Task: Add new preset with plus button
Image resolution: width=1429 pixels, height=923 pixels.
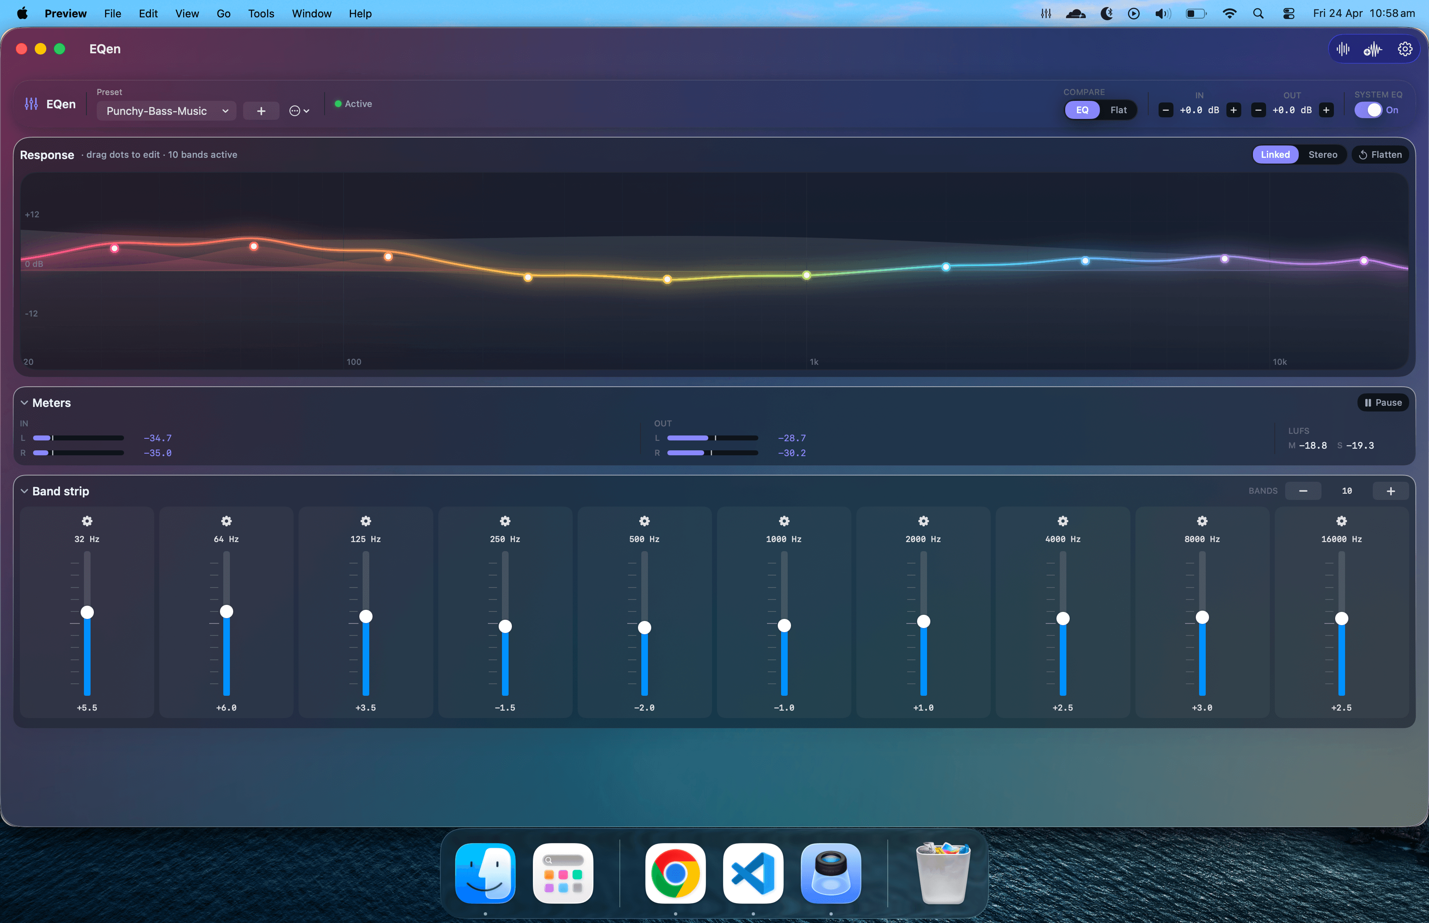Action: pyautogui.click(x=261, y=111)
